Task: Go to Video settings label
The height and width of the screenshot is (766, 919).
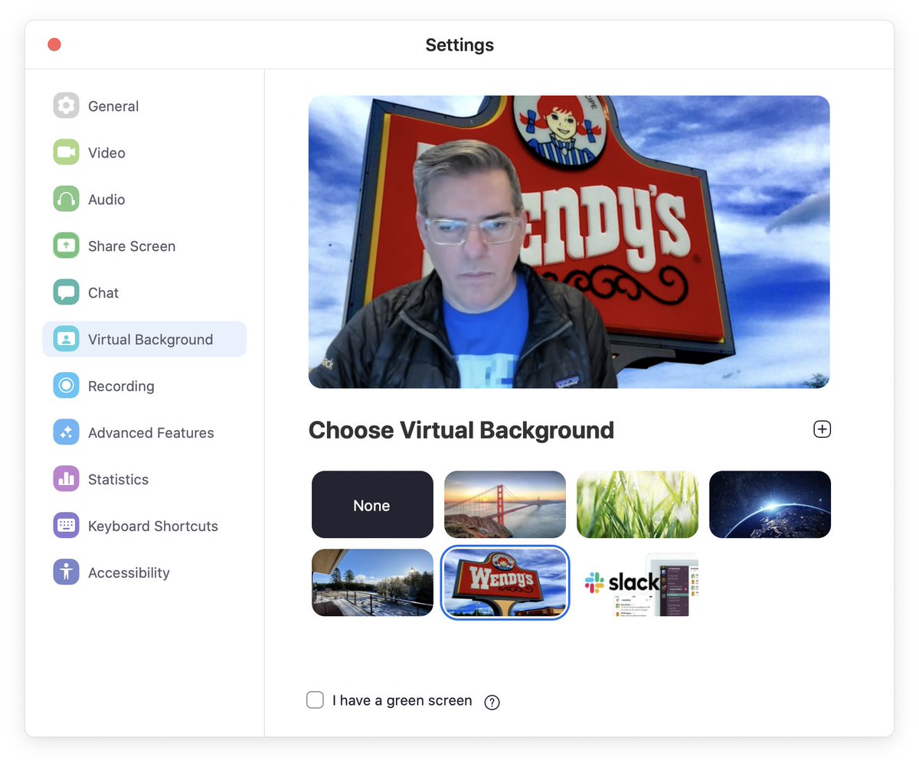Action: coord(106,153)
